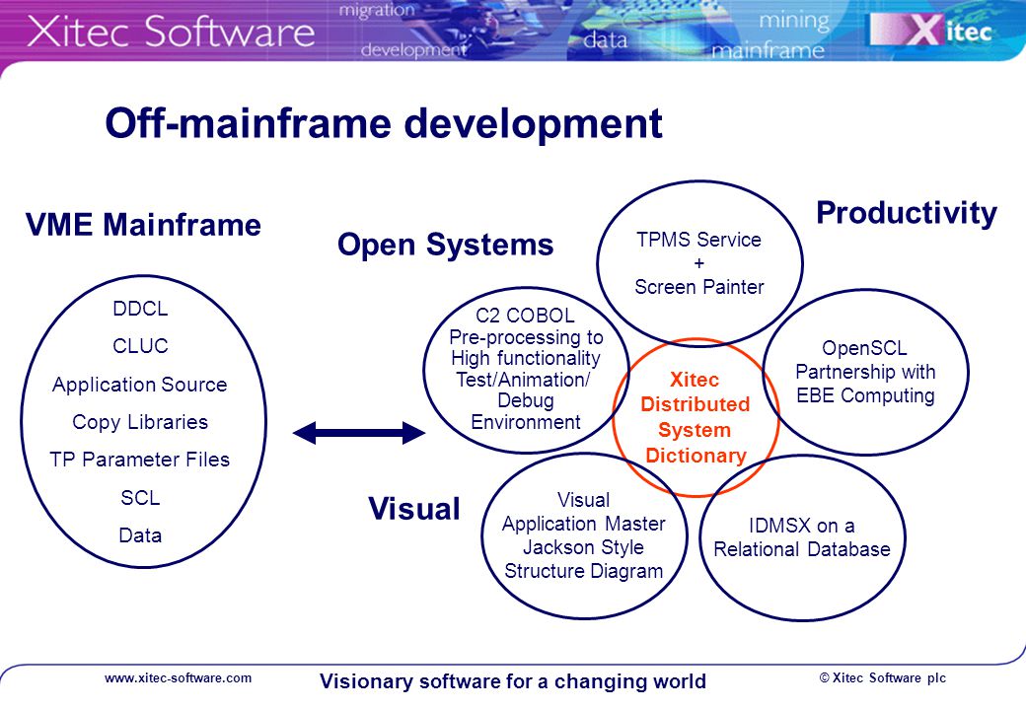Image resolution: width=1026 pixels, height=710 pixels.
Task: Click the 'mining' word in the banner
Action: pyautogui.click(x=794, y=21)
